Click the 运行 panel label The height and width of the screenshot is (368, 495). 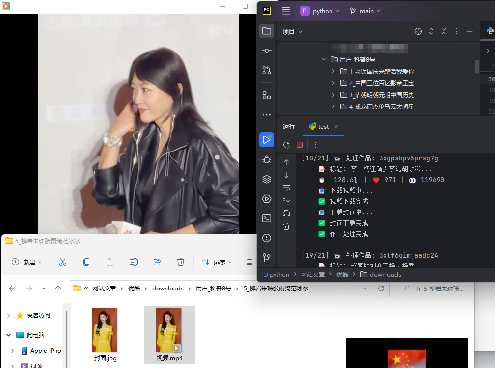289,127
